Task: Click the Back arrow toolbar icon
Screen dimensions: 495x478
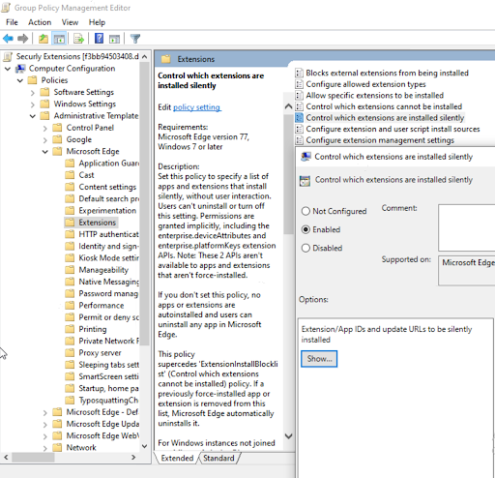Action: (8, 39)
